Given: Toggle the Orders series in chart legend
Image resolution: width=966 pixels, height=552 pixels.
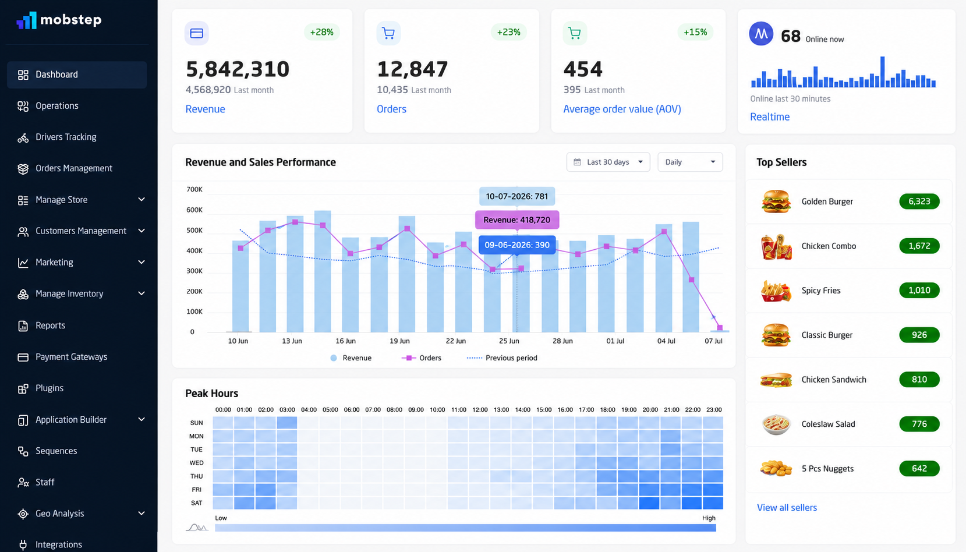Looking at the screenshot, I should [422, 358].
